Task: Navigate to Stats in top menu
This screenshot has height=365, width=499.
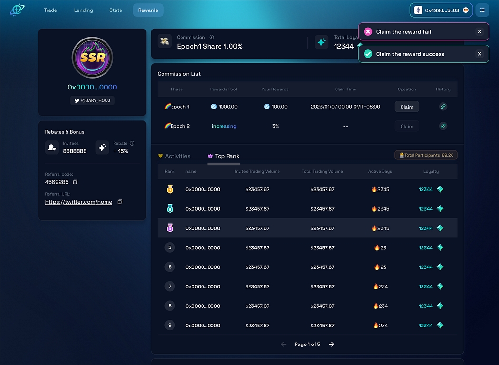Action: pyautogui.click(x=115, y=10)
